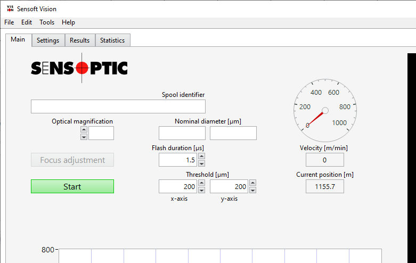The height and width of the screenshot is (263, 416).
Task: Increase Flash duration with up arrow
Action: 202,156
